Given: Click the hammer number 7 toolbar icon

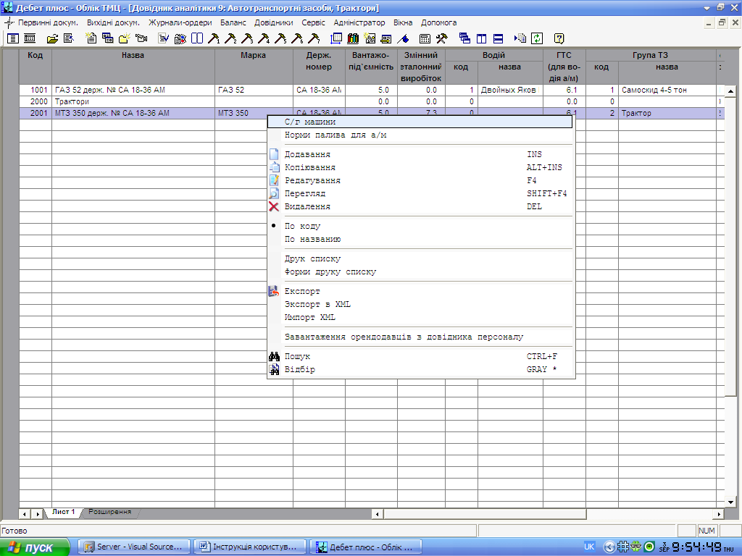Looking at the screenshot, I should point(314,39).
